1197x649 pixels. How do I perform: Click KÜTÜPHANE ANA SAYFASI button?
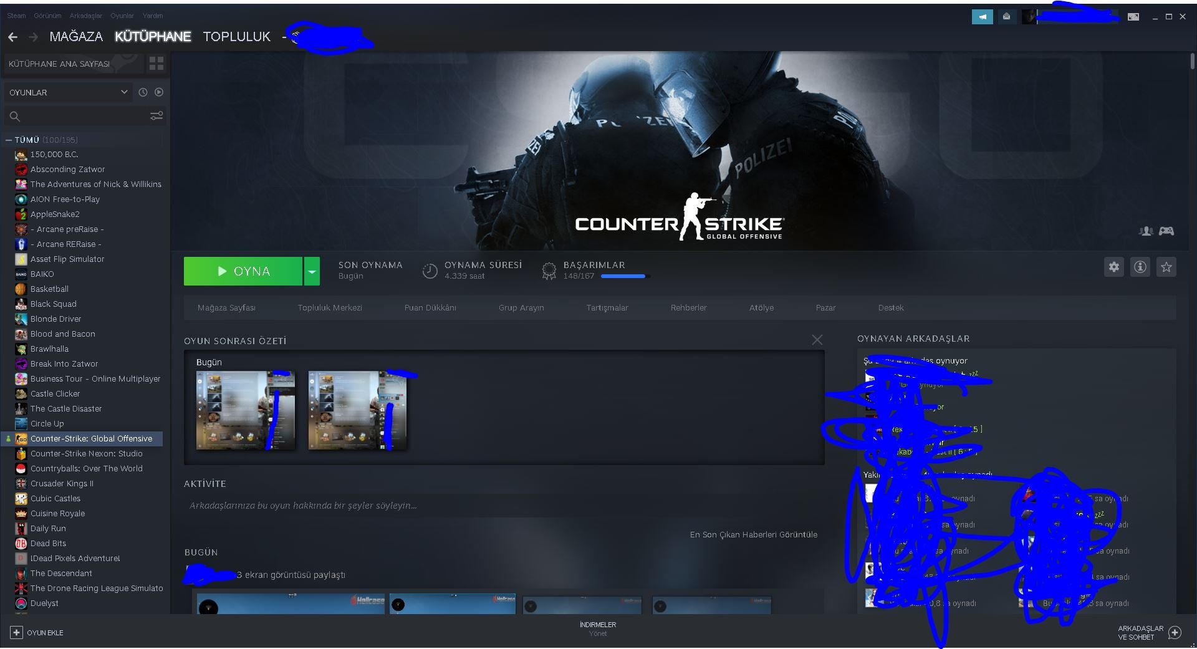pos(74,64)
